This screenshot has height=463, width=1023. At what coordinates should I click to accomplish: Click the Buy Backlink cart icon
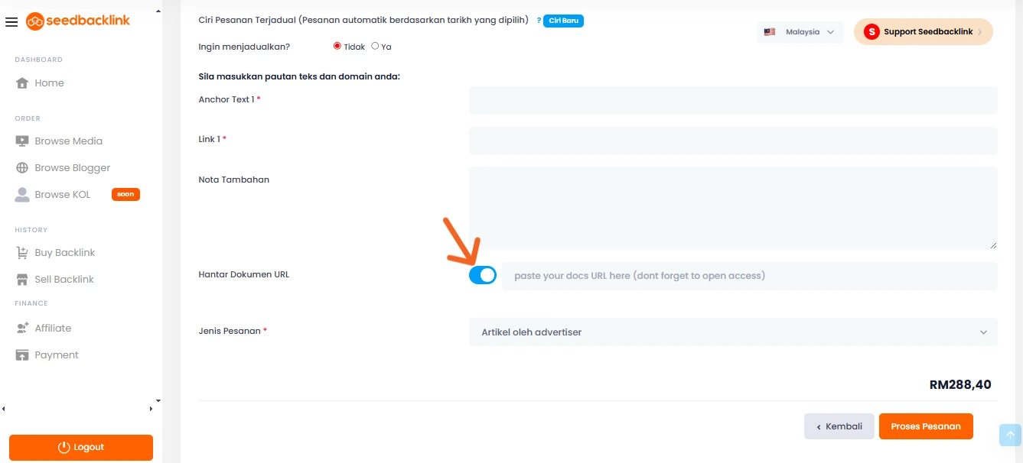tap(22, 253)
